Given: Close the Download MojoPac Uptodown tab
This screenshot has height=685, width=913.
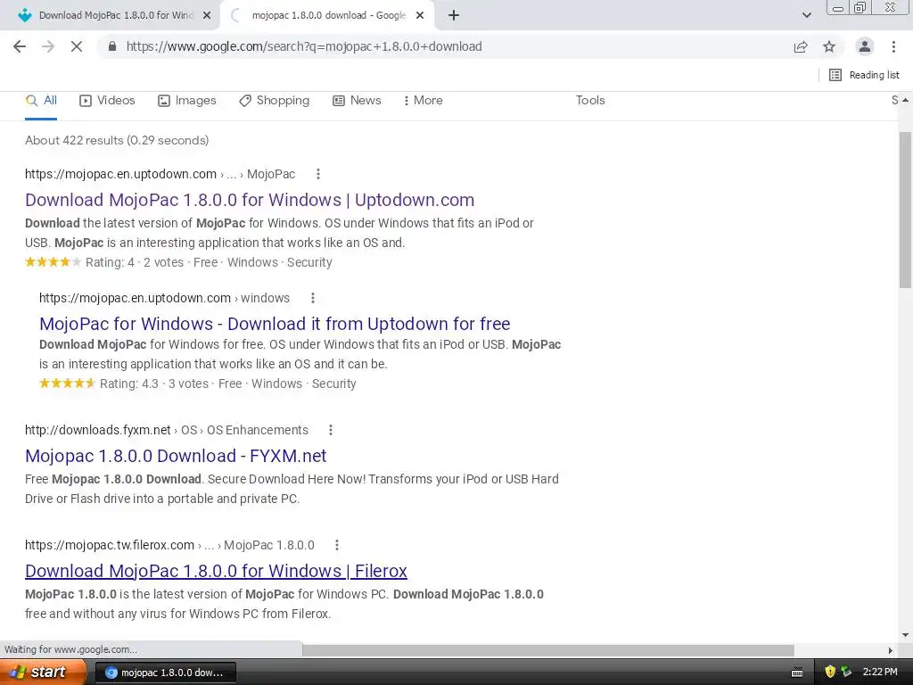Looking at the screenshot, I should 207,16.
